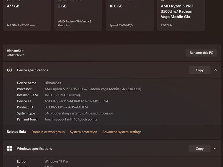Screen dimensions: 223x167
Task: Click the Windows logo icon
Action: (10, 149)
